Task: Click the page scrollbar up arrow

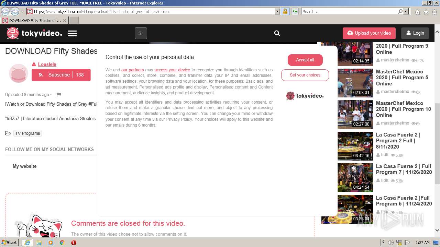Action: point(437,32)
